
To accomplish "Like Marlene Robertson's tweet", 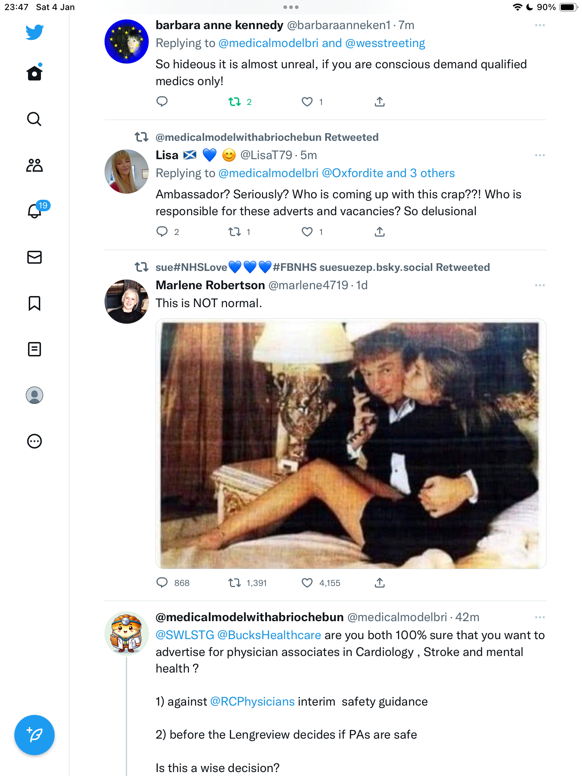I will click(x=307, y=583).
